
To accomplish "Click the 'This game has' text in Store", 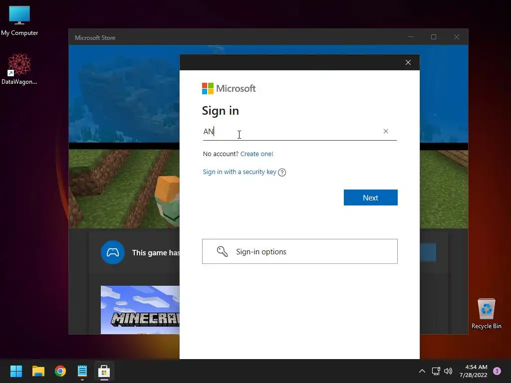I will tap(156, 253).
